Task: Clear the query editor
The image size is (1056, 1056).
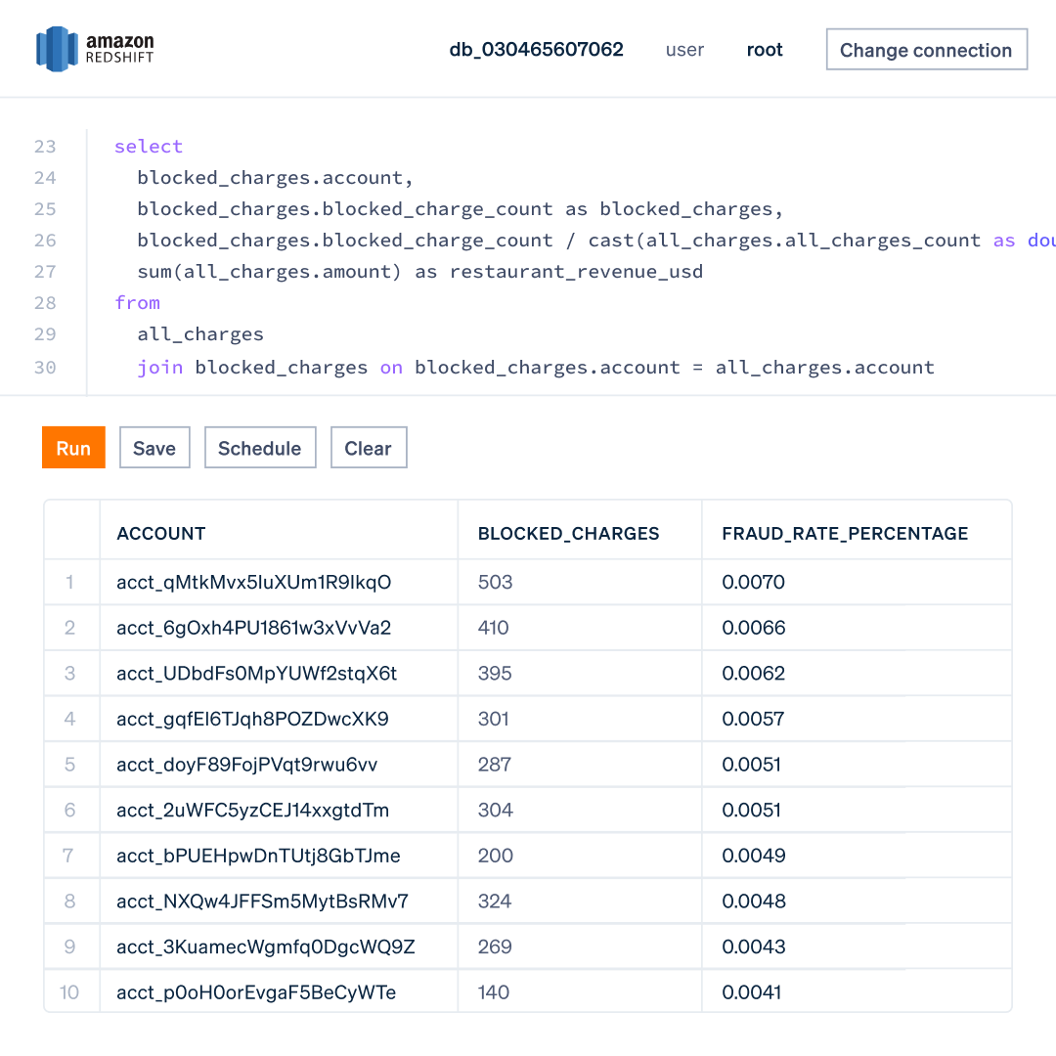Action: tap(369, 447)
